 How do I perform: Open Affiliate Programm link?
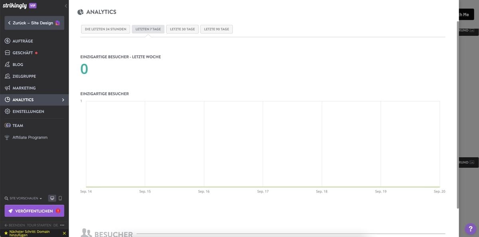point(30,137)
